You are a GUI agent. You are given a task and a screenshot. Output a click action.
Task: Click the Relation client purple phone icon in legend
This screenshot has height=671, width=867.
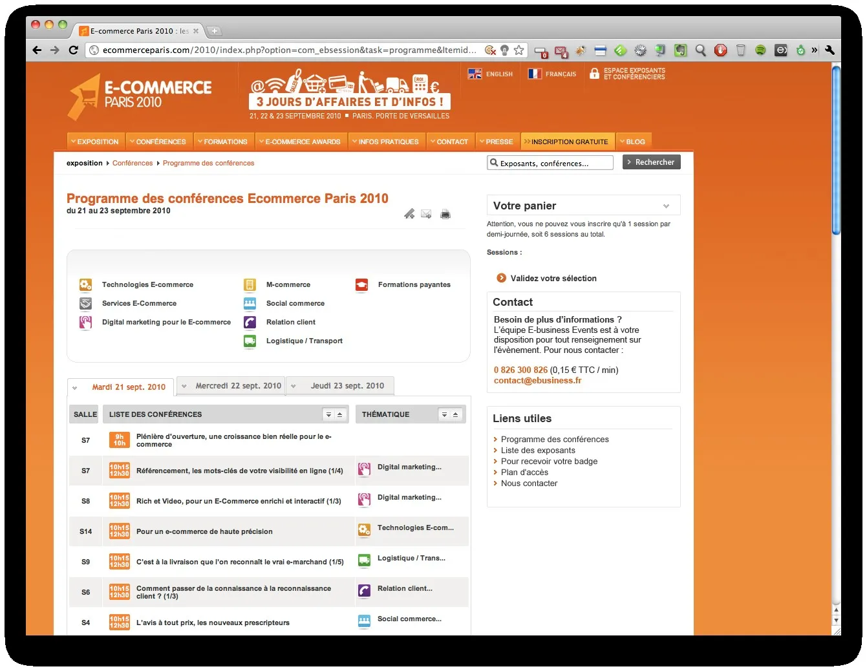(250, 322)
